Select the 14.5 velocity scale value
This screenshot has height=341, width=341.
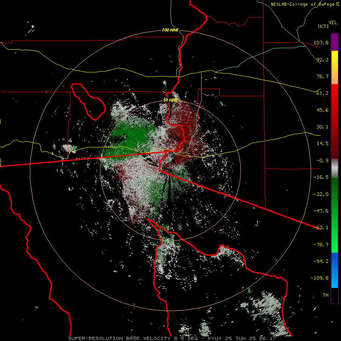322,144
